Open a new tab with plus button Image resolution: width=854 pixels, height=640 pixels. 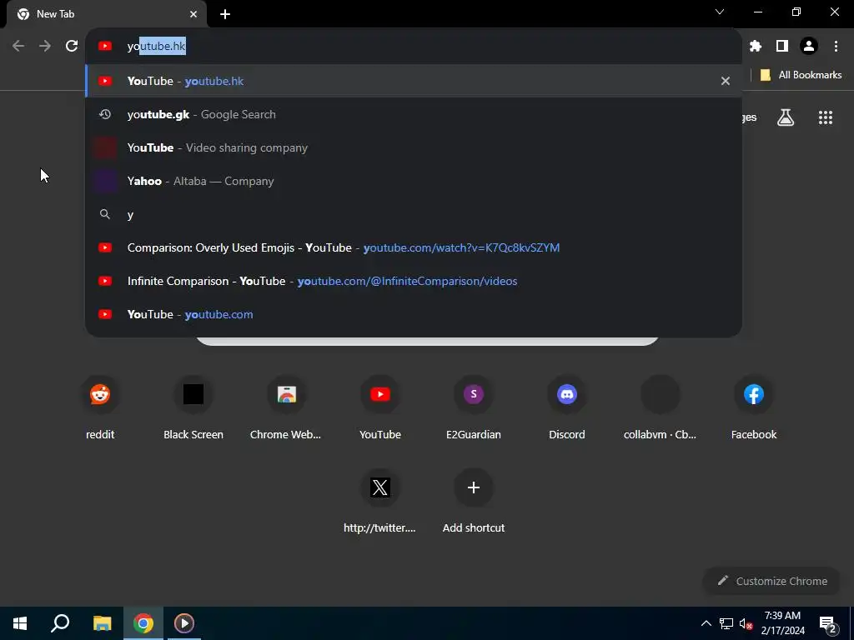click(x=225, y=14)
